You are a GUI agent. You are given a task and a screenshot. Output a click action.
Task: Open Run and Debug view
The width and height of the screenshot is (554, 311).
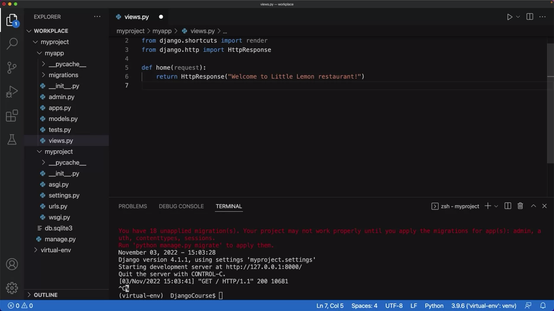[x=12, y=92]
